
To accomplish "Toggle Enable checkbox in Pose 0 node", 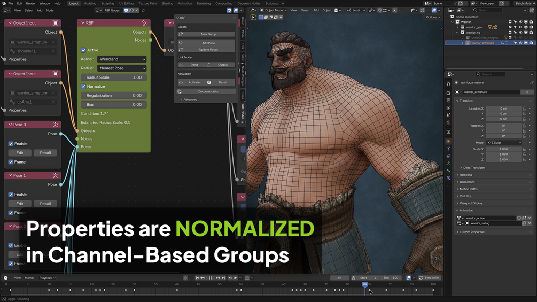I will pyautogui.click(x=11, y=144).
